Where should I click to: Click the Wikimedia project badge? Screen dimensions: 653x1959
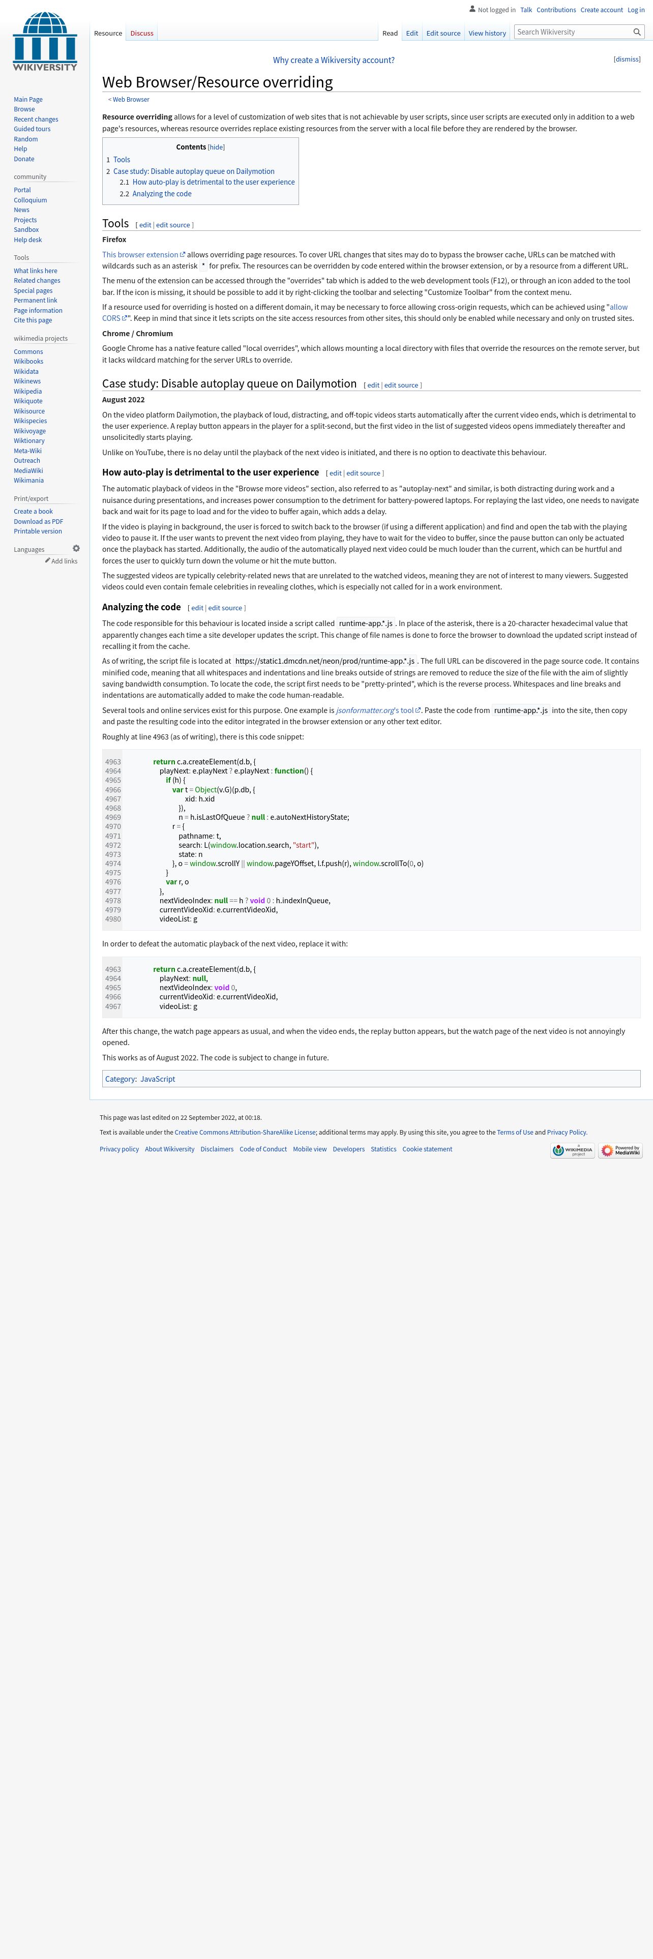573,1150
